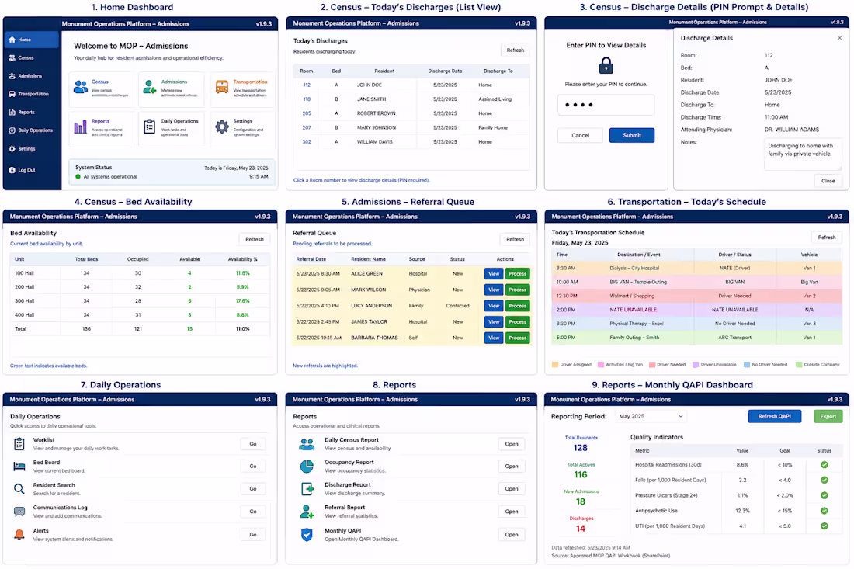The image size is (854, 569).
Task: Click Hospital Readmissions green status check
Action: 824,465
